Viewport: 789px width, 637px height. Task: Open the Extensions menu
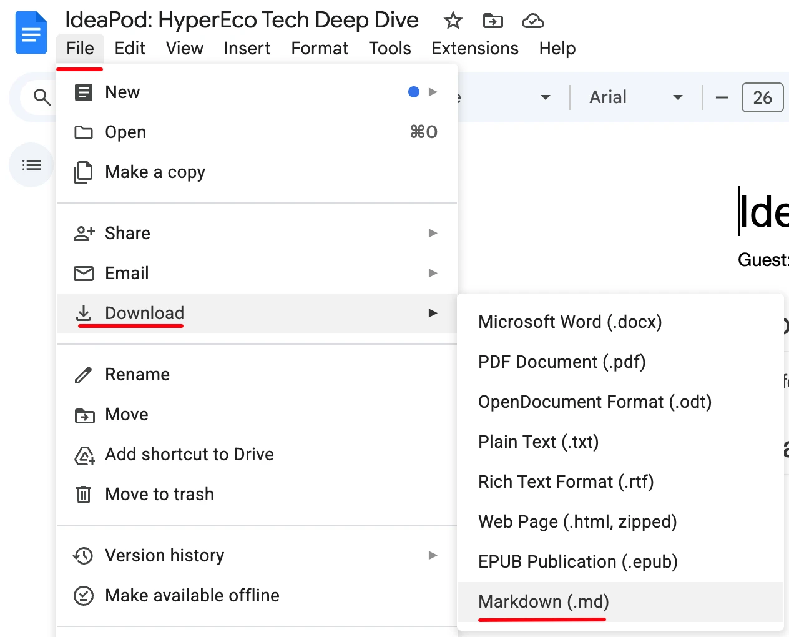point(474,48)
